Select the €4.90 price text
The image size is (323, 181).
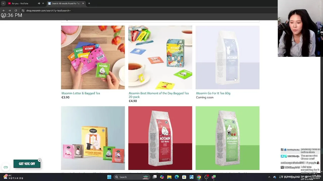(133, 101)
